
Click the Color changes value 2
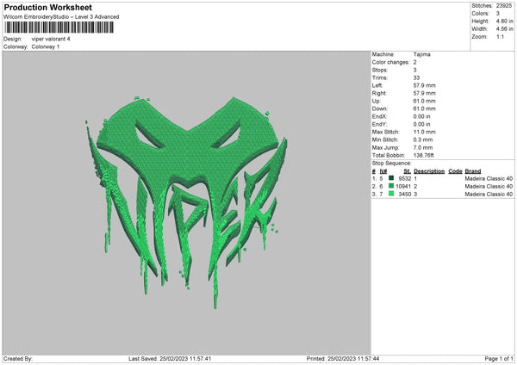[414, 62]
